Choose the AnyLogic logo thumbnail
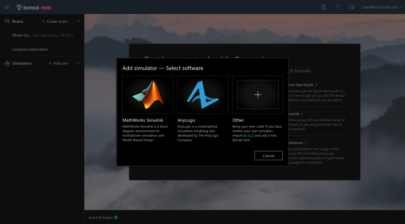This screenshot has height=224, width=405. pos(203,95)
